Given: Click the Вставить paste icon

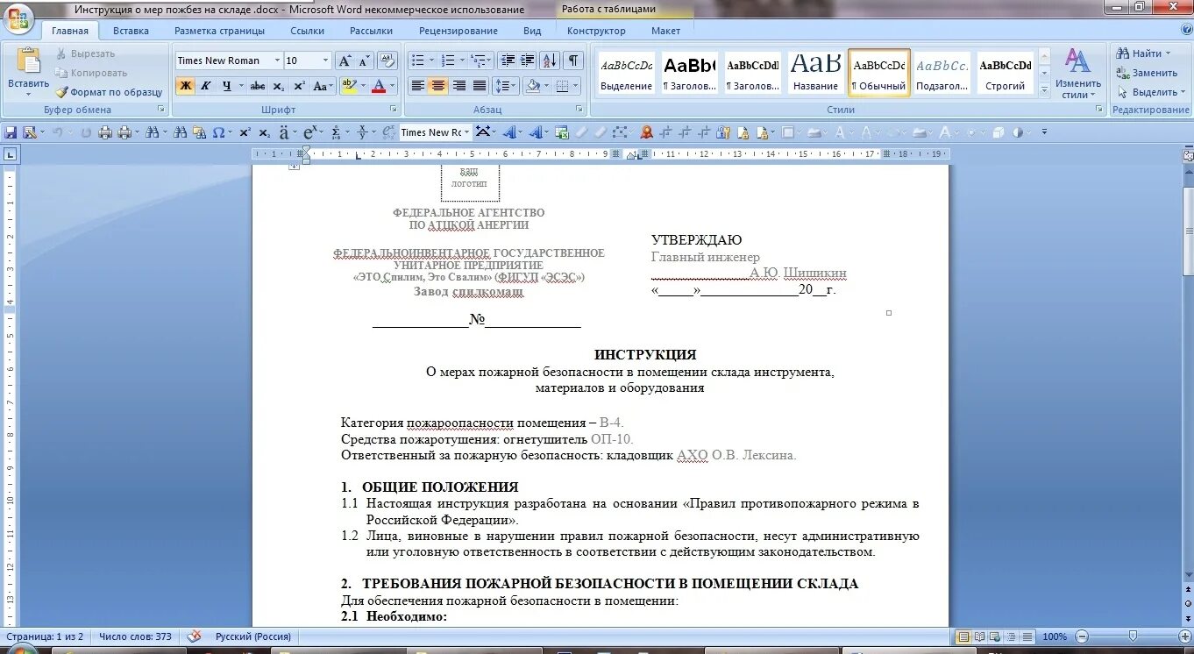Looking at the screenshot, I should [x=29, y=61].
